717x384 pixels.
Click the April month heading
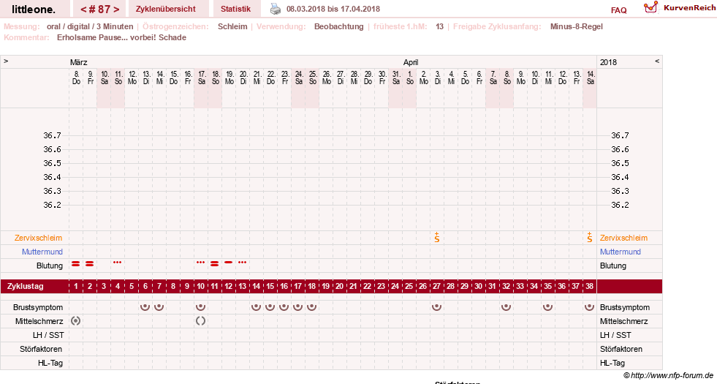point(411,62)
